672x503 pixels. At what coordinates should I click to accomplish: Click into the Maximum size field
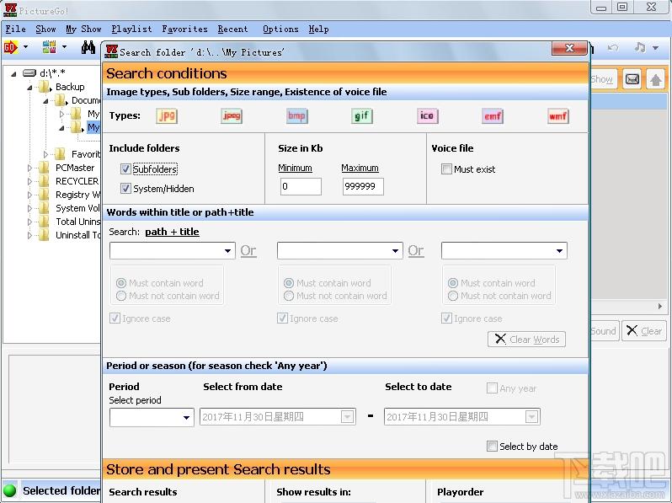[x=363, y=186]
